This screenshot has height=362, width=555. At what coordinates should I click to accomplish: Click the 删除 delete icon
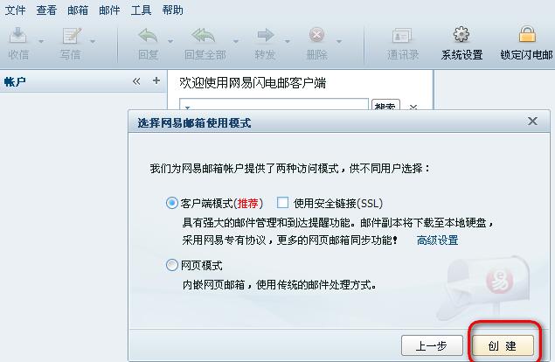coord(316,35)
